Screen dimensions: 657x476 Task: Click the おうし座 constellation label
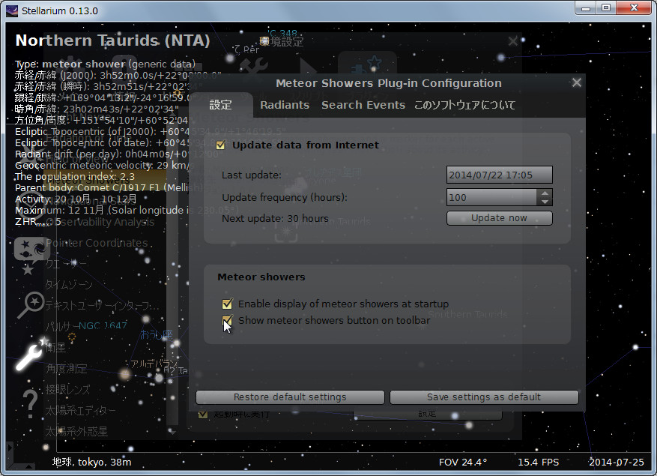click(x=156, y=334)
